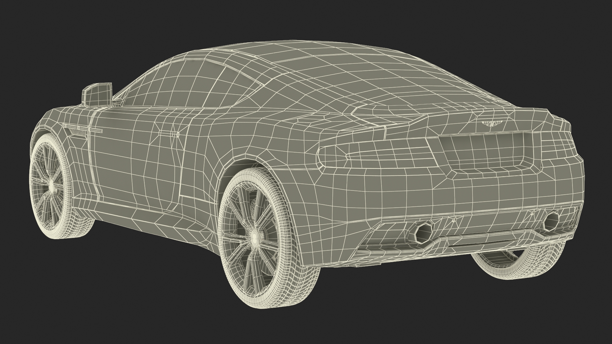This screenshot has width=612, height=344.
Task: Click the door handle on the side
Action: [x=168, y=134]
